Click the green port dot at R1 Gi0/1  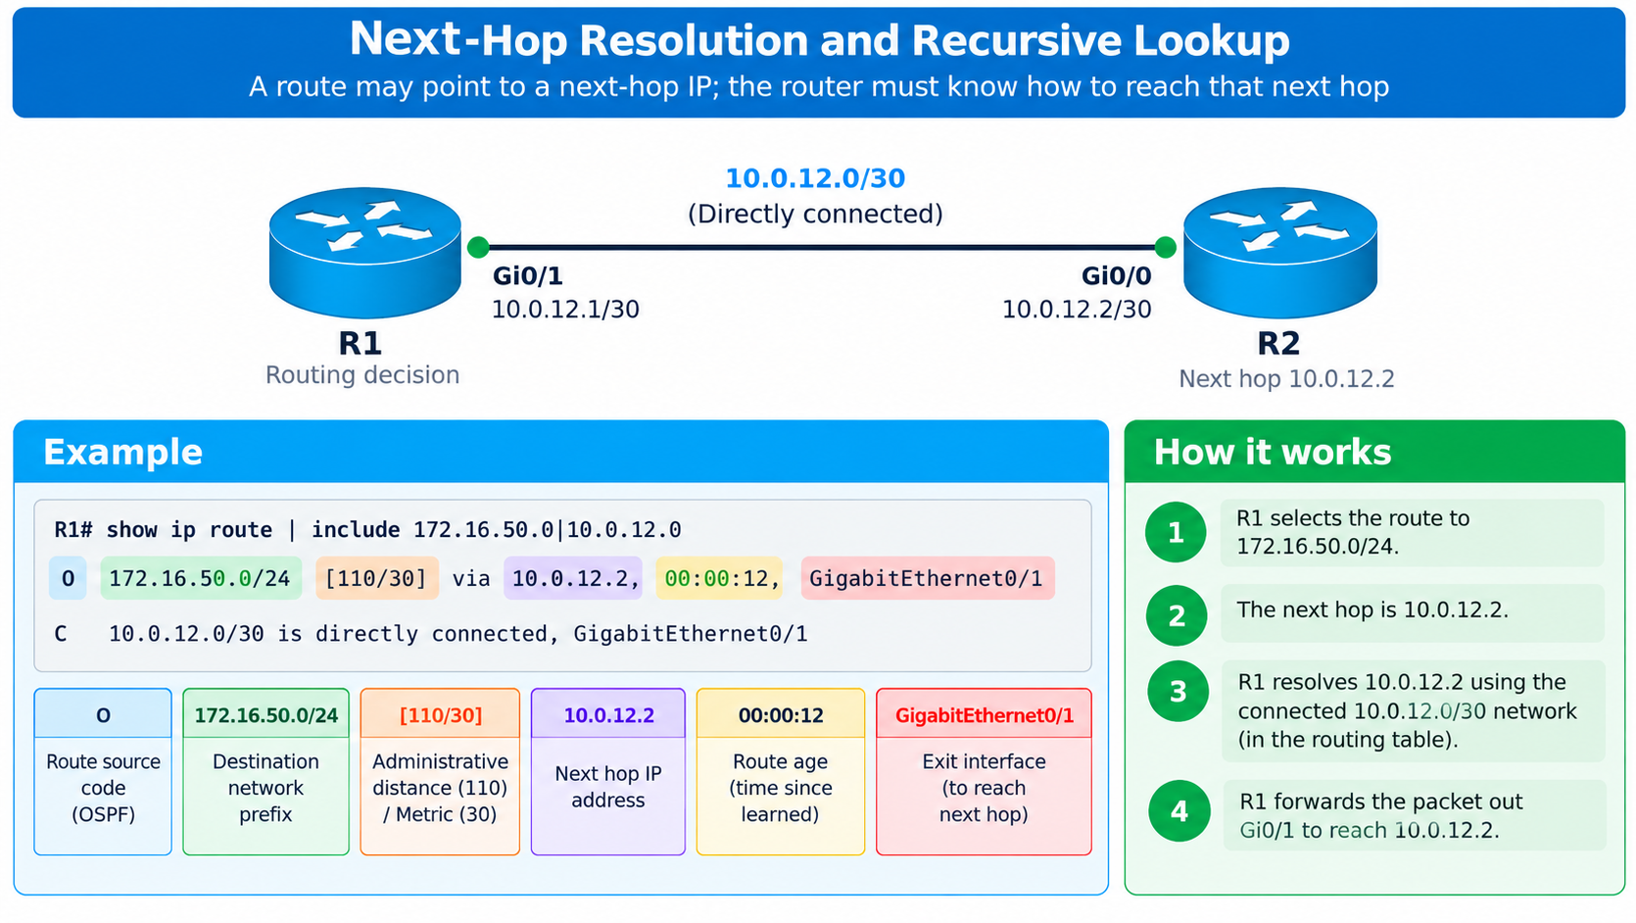[x=478, y=247]
